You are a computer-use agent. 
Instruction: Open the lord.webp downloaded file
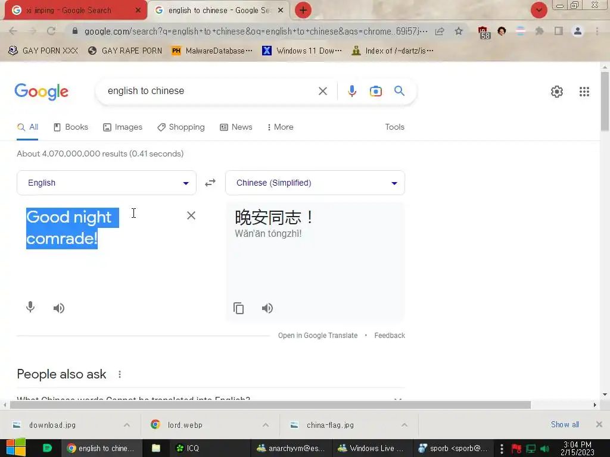[185, 425]
